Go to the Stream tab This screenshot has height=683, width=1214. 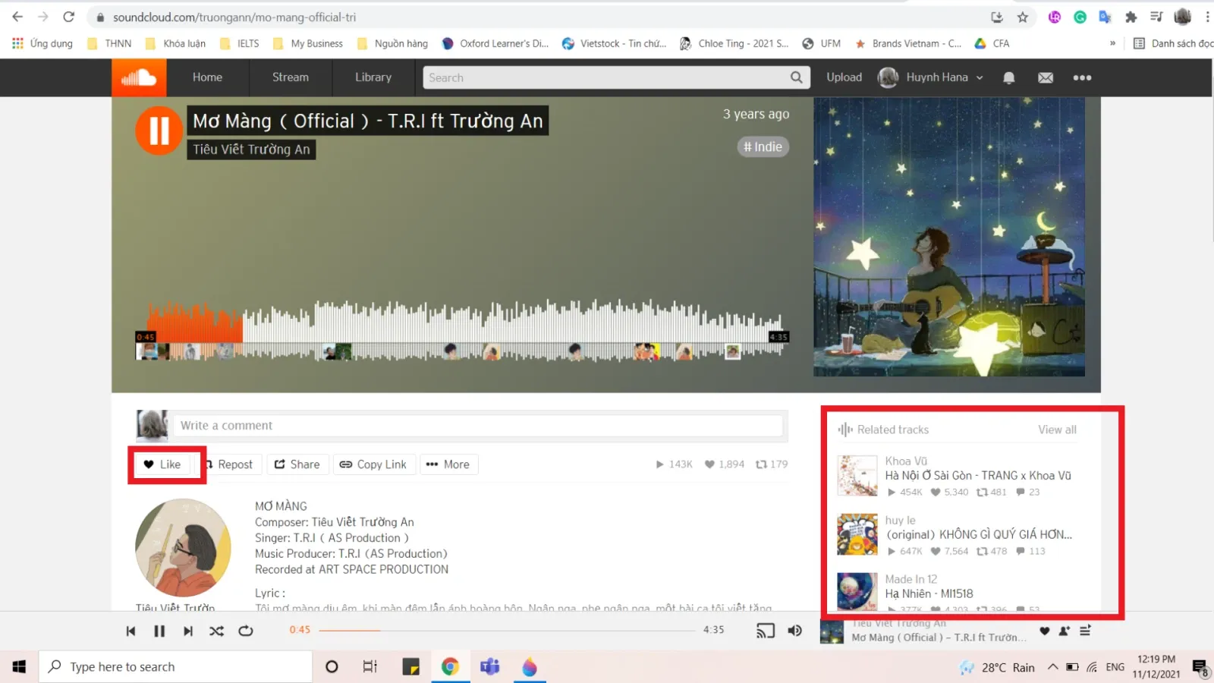click(x=291, y=77)
